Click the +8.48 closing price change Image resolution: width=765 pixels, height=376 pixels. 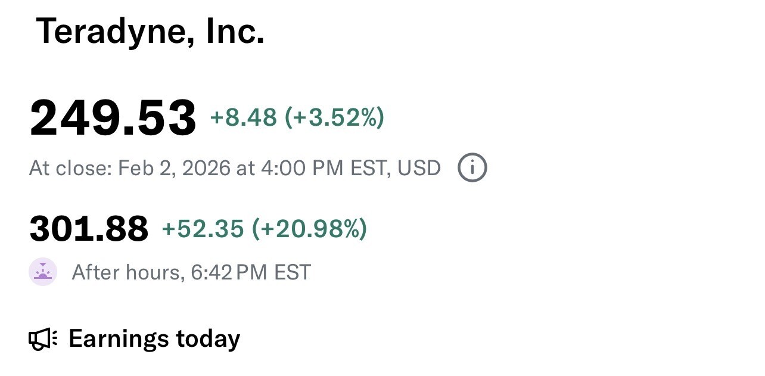(x=243, y=118)
